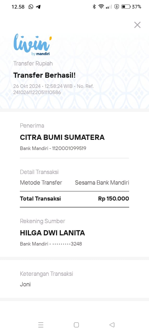Tap recipient account number 1120001099519
This screenshot has width=149, height=334.
[x=69, y=148]
